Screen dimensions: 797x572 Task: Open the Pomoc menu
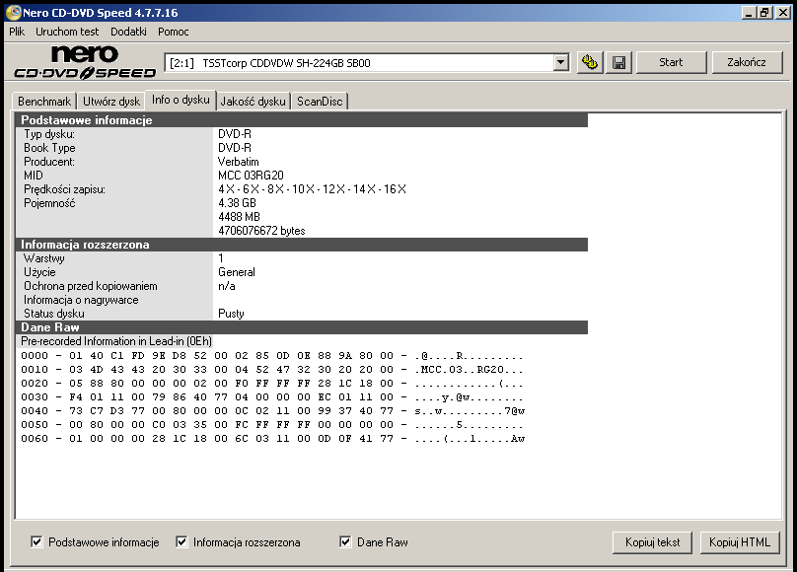click(x=174, y=32)
